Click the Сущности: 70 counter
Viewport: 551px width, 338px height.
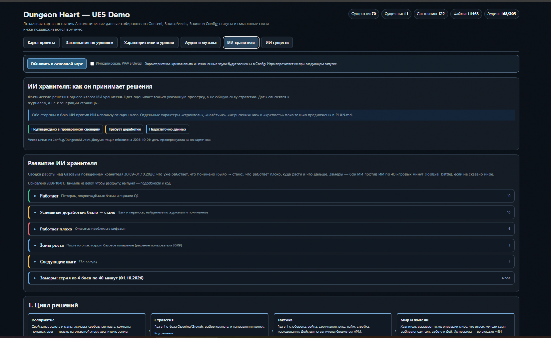364,14
